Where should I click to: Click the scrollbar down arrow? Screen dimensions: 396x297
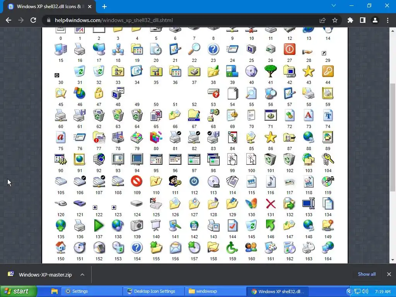tap(393, 260)
